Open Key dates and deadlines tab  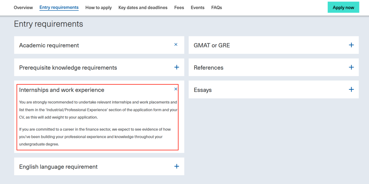coord(143,8)
